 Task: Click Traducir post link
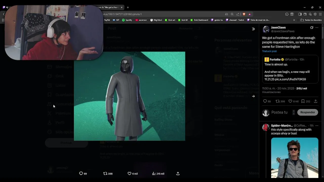[269, 51]
